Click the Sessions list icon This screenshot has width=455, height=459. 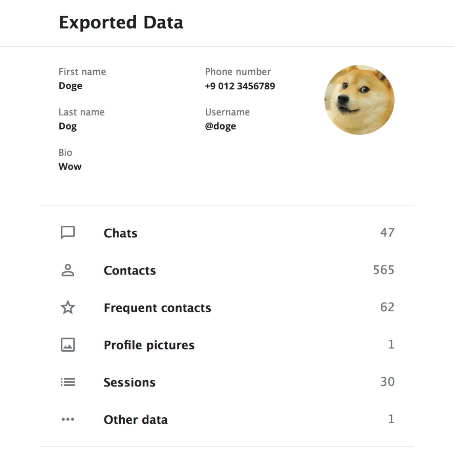point(68,382)
